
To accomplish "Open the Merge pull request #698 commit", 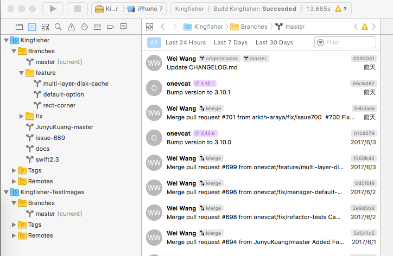I will (261, 213).
